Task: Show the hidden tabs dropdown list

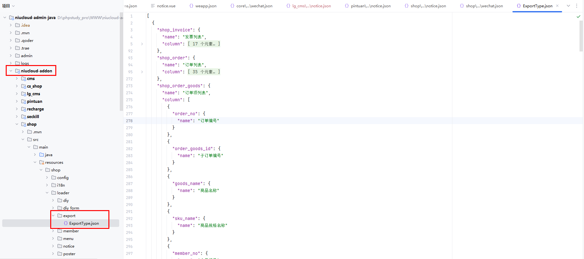Action: [568, 6]
